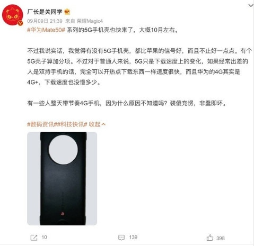Click the small red logo on phone case photo
The width and height of the screenshot is (254, 246).
pyautogui.click(x=62, y=214)
